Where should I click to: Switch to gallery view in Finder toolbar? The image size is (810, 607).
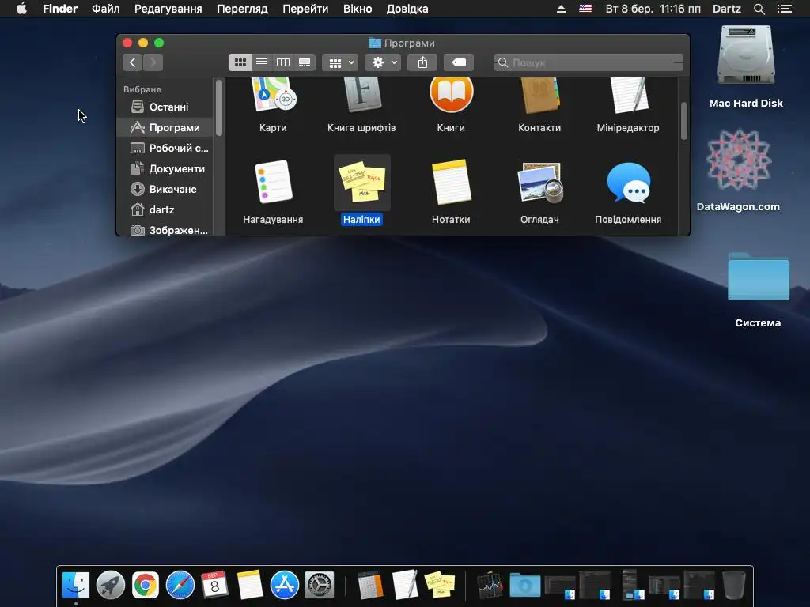[x=305, y=62]
